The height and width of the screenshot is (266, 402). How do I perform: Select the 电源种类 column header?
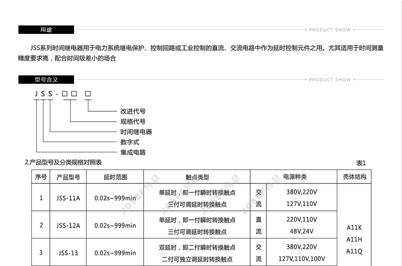[x=294, y=177]
